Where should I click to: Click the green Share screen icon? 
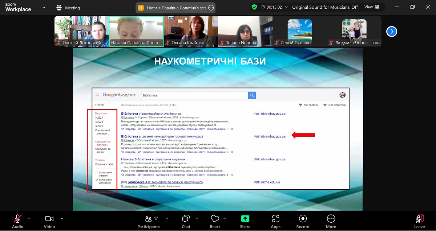tap(245, 219)
